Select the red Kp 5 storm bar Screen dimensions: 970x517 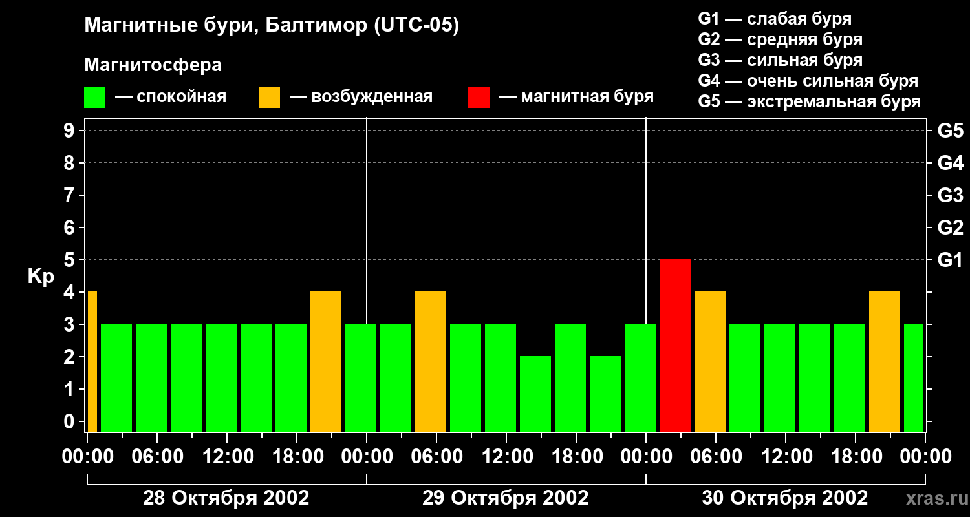[675, 346]
